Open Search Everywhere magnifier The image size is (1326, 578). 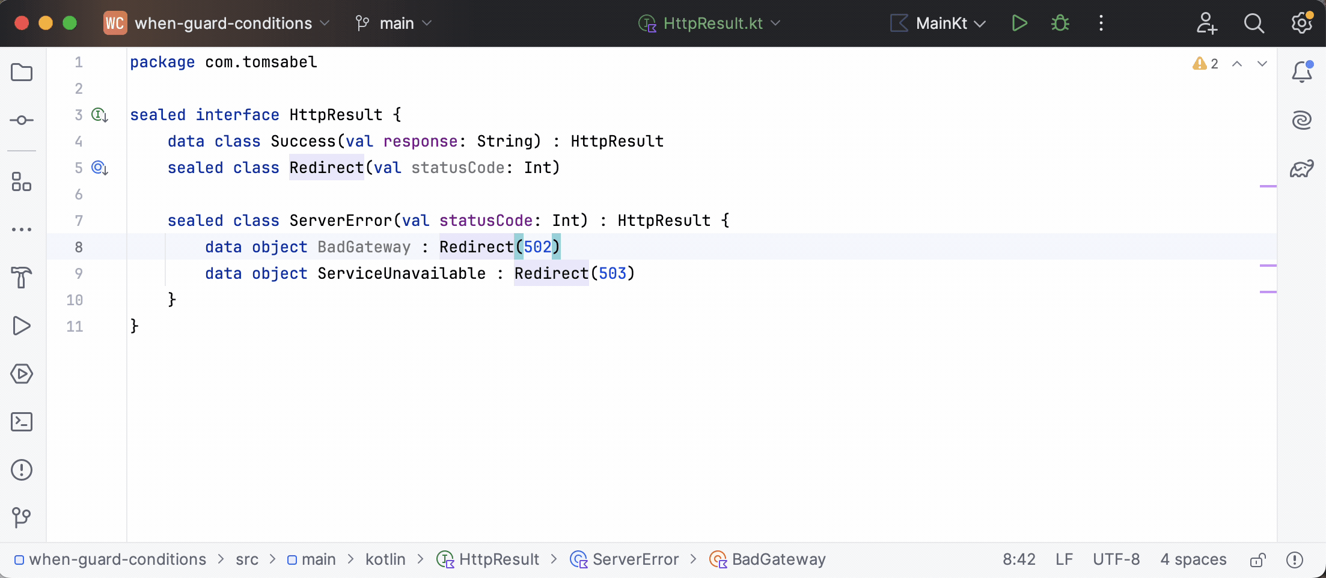[x=1254, y=23]
